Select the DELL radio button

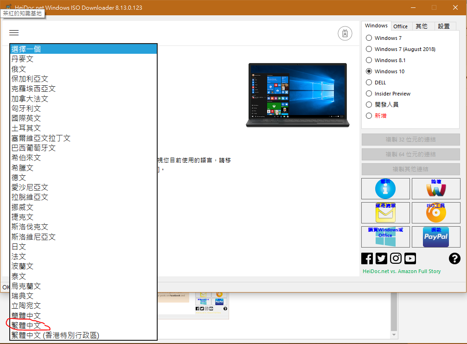click(369, 83)
